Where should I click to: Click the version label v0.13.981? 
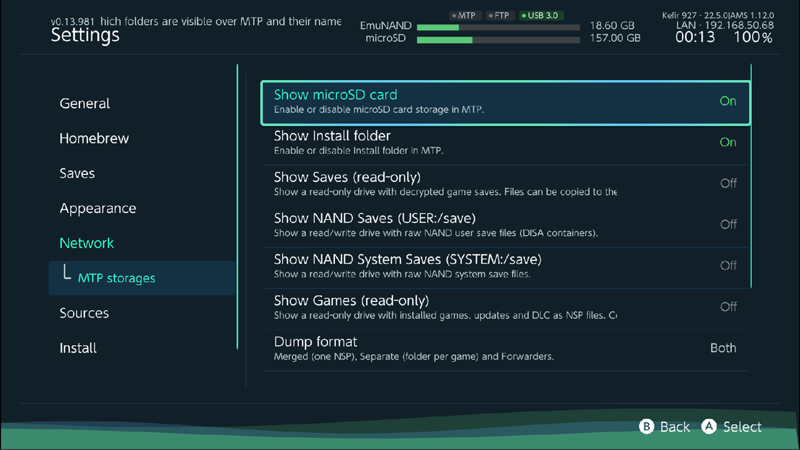coord(72,21)
